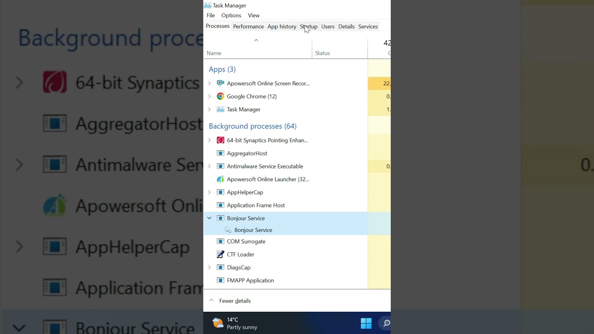Viewport: 594px width, 334px height.
Task: Expand the AppHelperCap process group
Action: pos(209,192)
